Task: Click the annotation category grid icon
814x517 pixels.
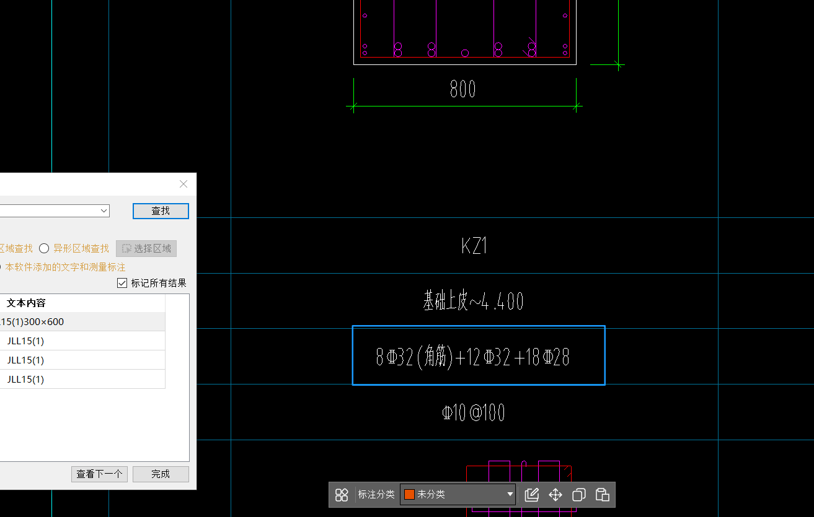Action: pos(342,495)
